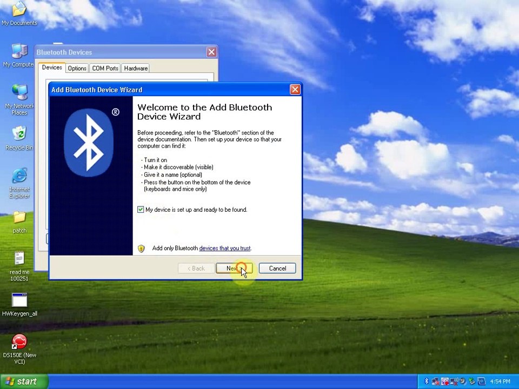Open the Windows start menu
Screen dimensions: 519x389
pos(24,381)
